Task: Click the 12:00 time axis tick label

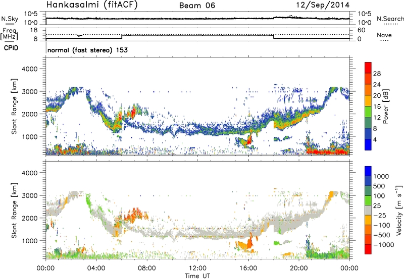Action: pyautogui.click(x=197, y=268)
